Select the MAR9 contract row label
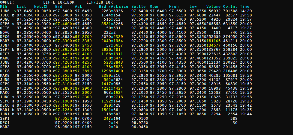This screenshot has width=293, height=135. tap(5, 76)
